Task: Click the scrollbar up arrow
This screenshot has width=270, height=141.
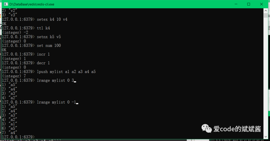Action: click(265, 11)
